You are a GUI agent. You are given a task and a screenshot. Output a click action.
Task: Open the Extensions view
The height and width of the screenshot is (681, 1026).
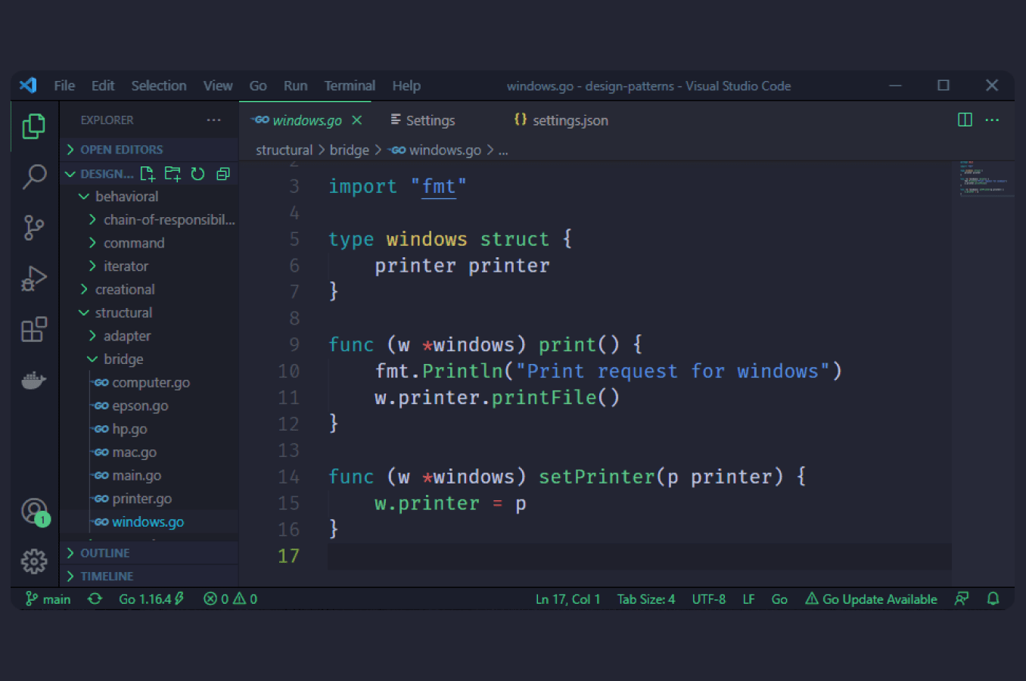point(34,329)
